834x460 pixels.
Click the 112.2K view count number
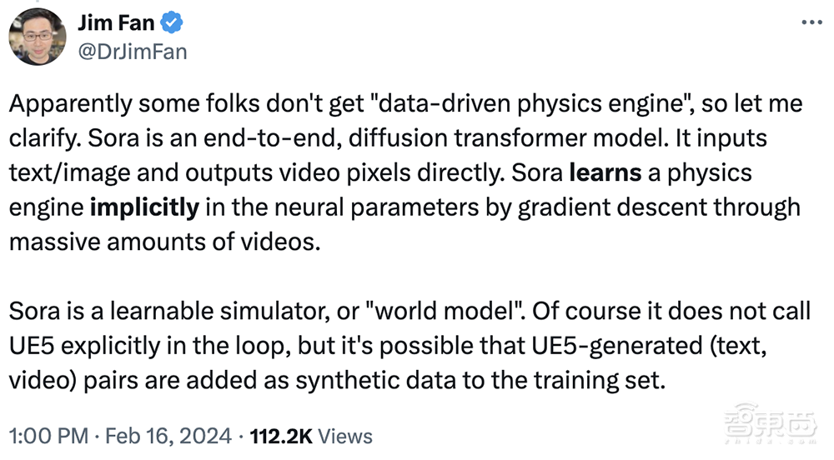282,437
